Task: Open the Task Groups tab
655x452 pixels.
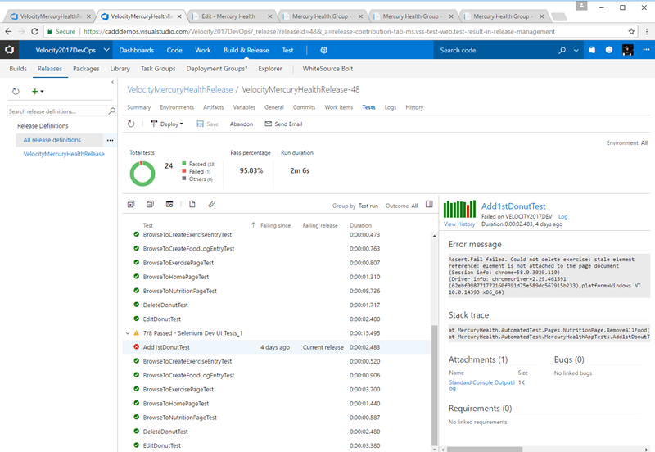Action: coord(158,69)
